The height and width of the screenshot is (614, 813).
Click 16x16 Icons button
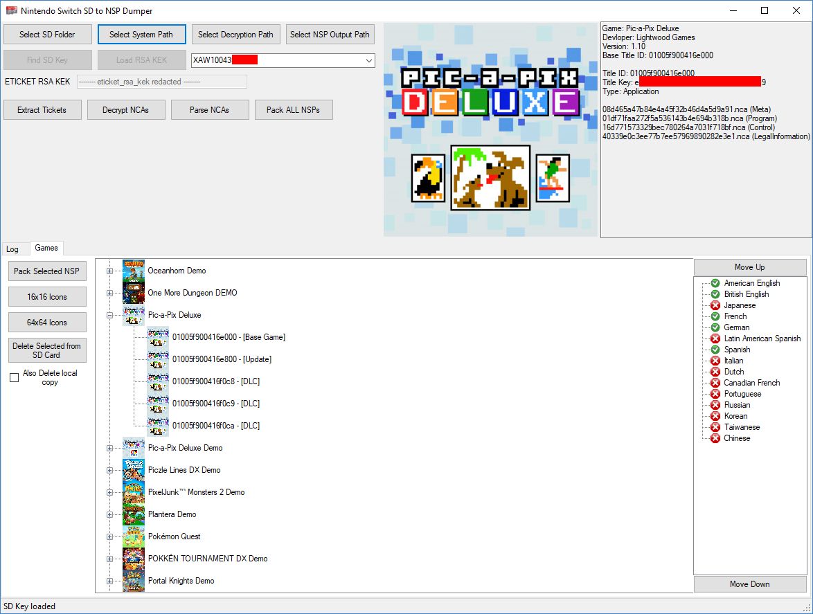47,297
